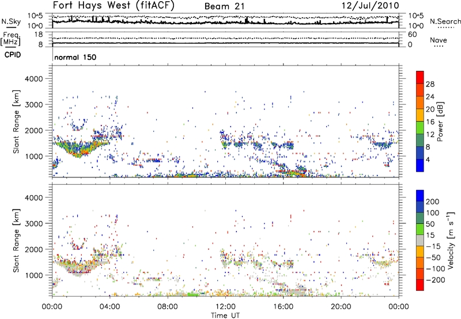Click the 'Slant Range [km]' label of the velocity panel
The height and width of the screenshot is (319, 461).
coord(16,241)
